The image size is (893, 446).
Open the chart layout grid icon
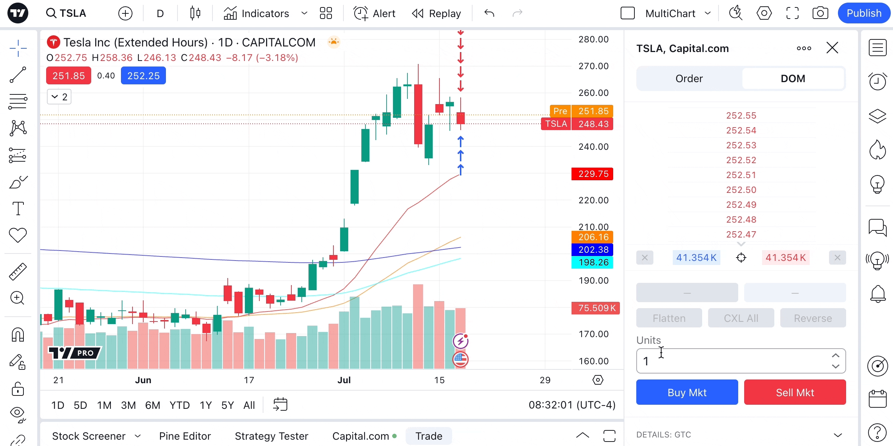pyautogui.click(x=326, y=13)
